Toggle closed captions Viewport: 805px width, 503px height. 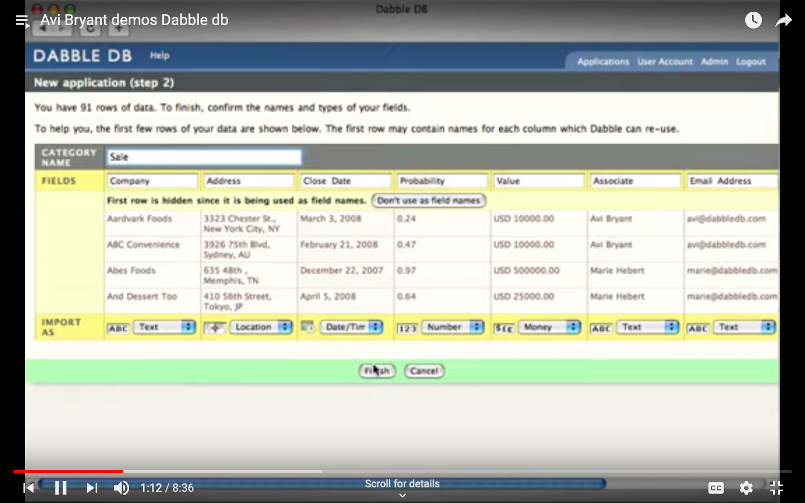(716, 488)
